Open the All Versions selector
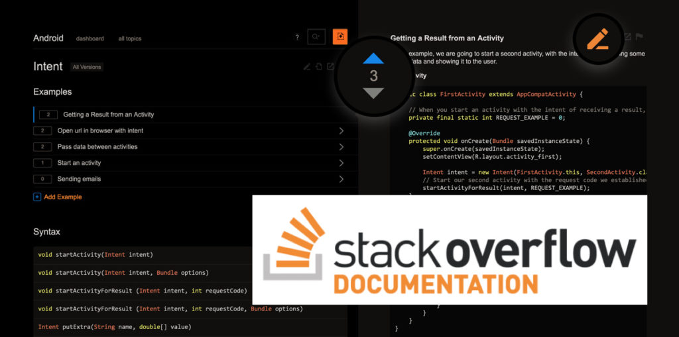679x337 pixels. click(87, 67)
